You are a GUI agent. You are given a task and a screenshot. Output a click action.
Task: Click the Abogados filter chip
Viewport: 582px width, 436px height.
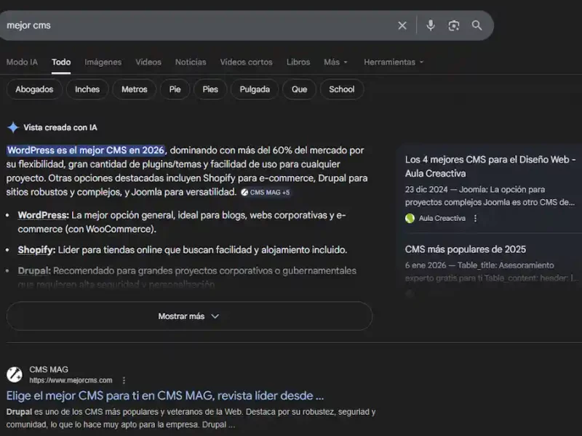coord(34,89)
